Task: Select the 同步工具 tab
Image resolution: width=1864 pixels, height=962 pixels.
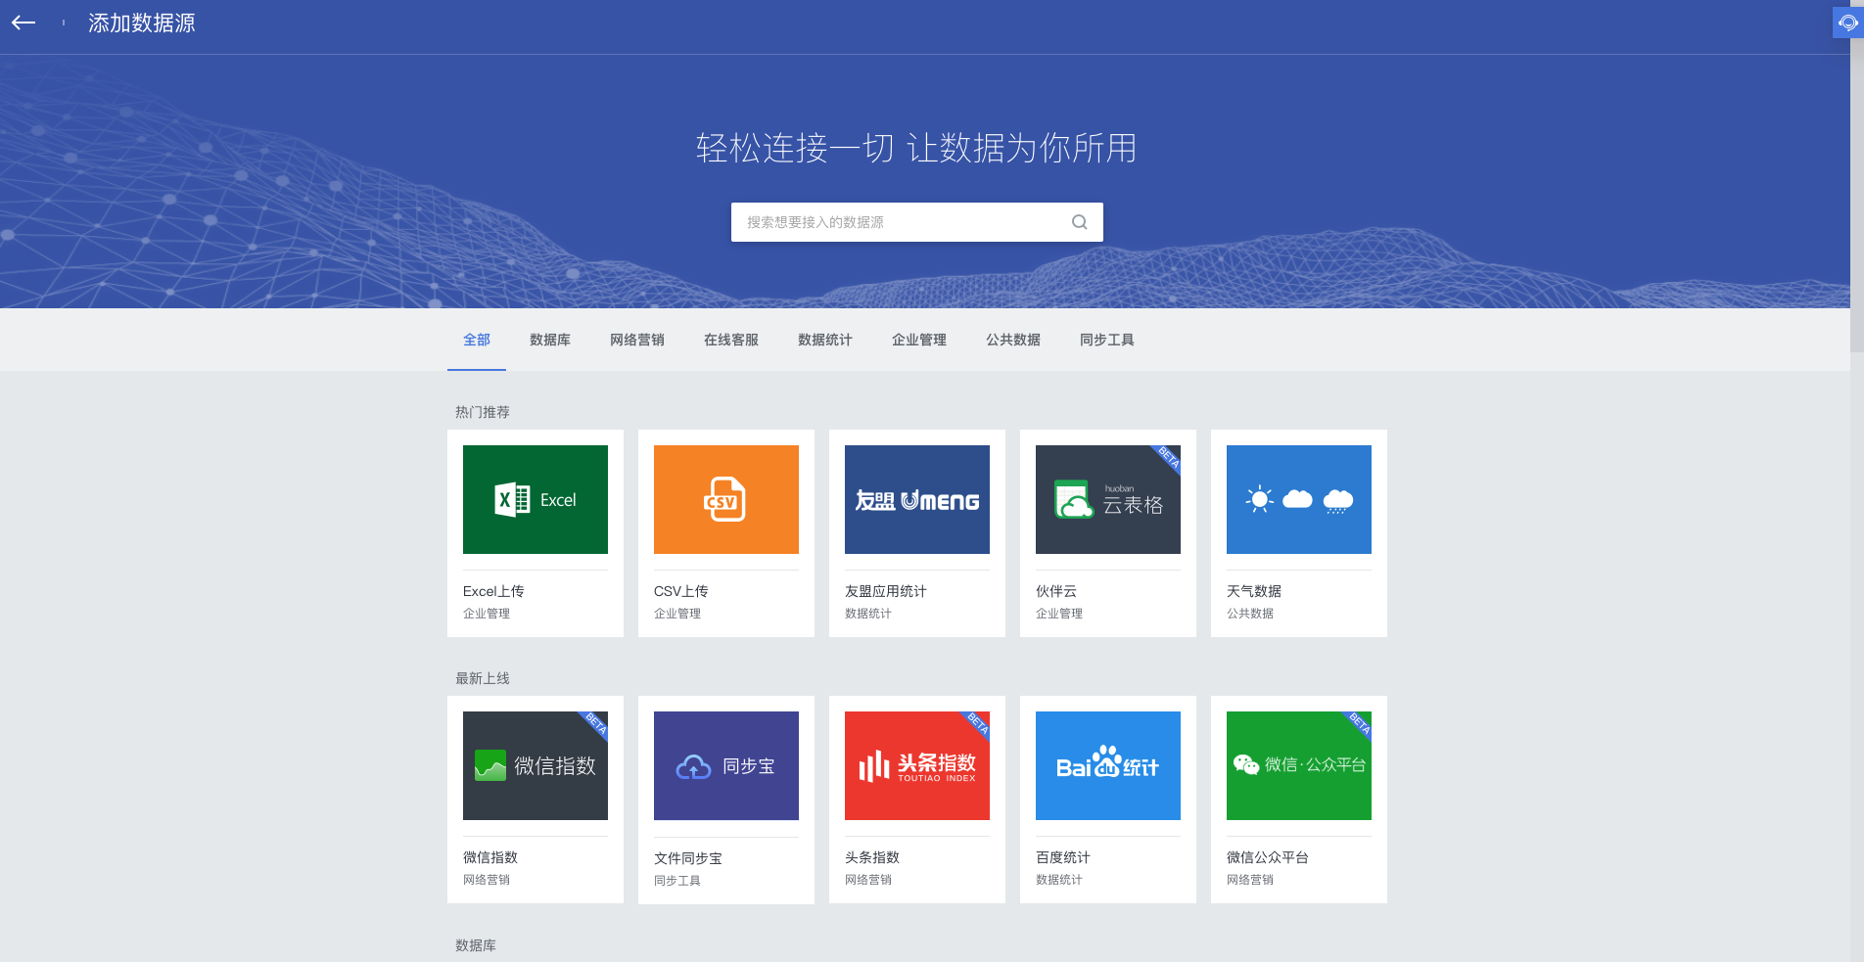Action: pos(1106,340)
